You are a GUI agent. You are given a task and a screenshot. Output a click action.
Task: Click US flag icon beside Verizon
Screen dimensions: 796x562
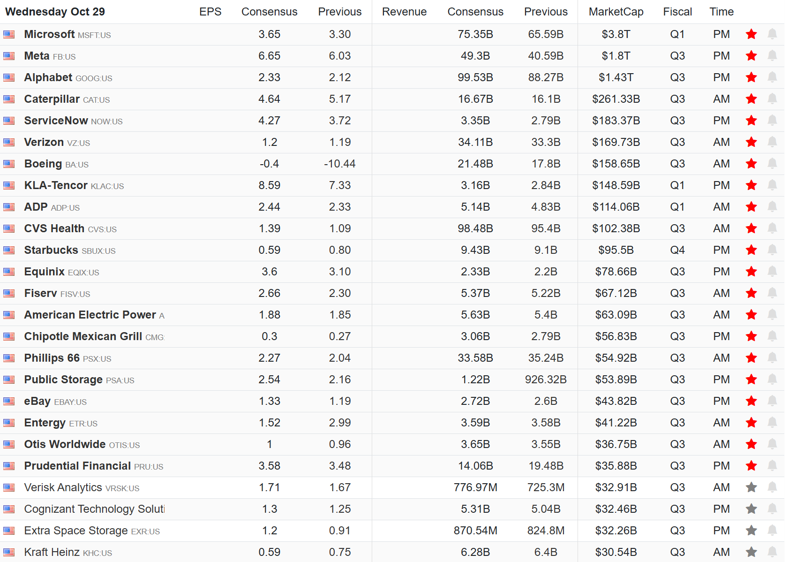point(9,143)
